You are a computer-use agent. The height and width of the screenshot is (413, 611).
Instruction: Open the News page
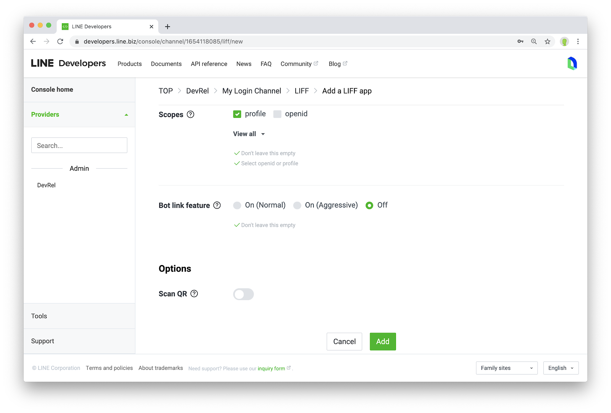[x=244, y=64]
